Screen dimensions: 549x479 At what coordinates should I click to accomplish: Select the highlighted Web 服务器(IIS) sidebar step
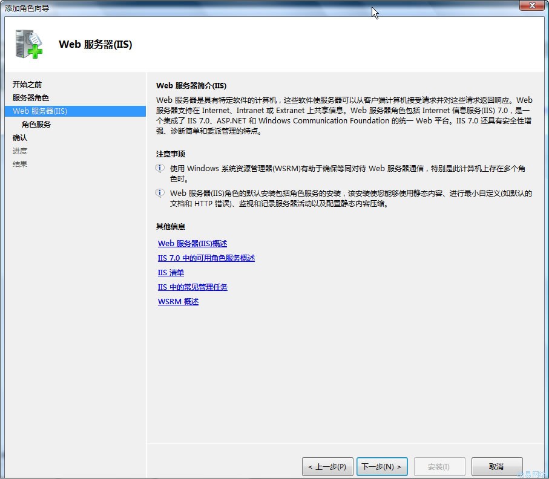pyautogui.click(x=40, y=111)
